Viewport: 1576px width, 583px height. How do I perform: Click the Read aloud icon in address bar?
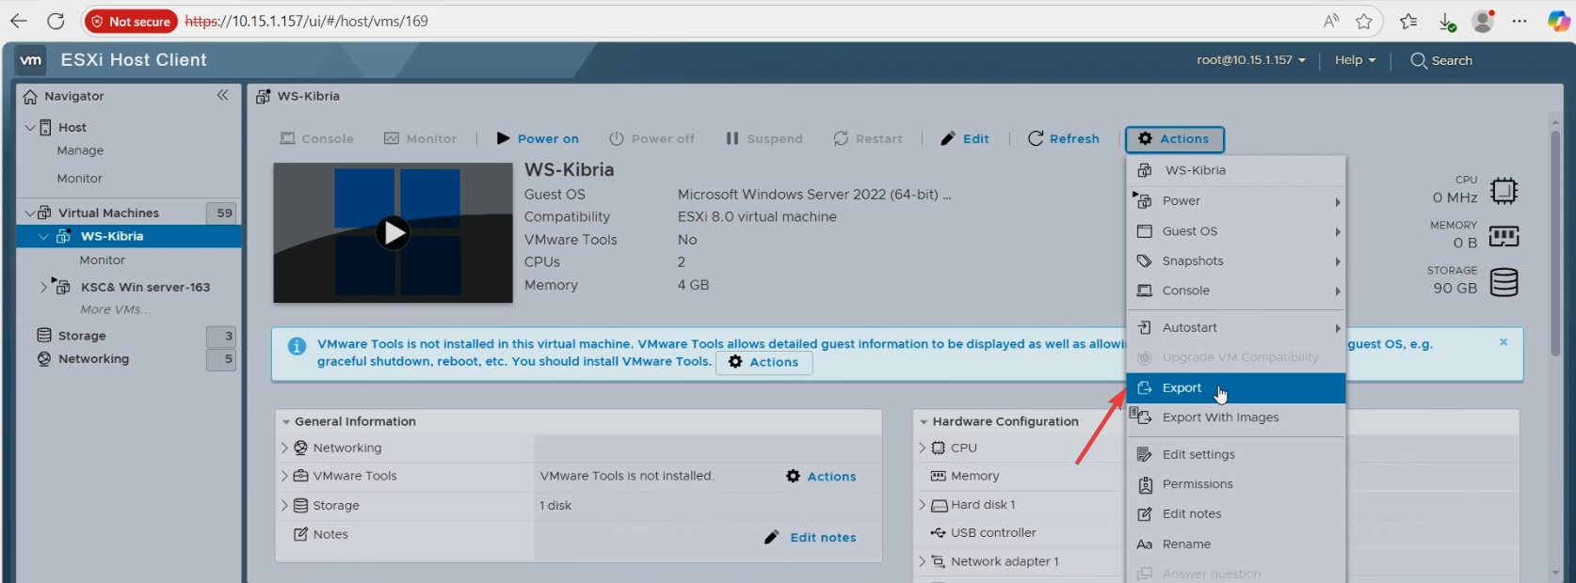click(x=1330, y=21)
